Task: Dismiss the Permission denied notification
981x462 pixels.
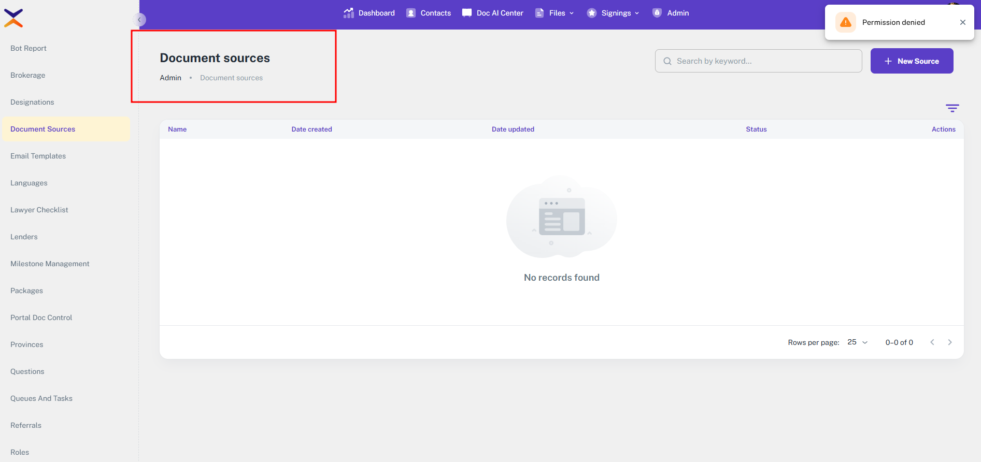Action: [962, 22]
